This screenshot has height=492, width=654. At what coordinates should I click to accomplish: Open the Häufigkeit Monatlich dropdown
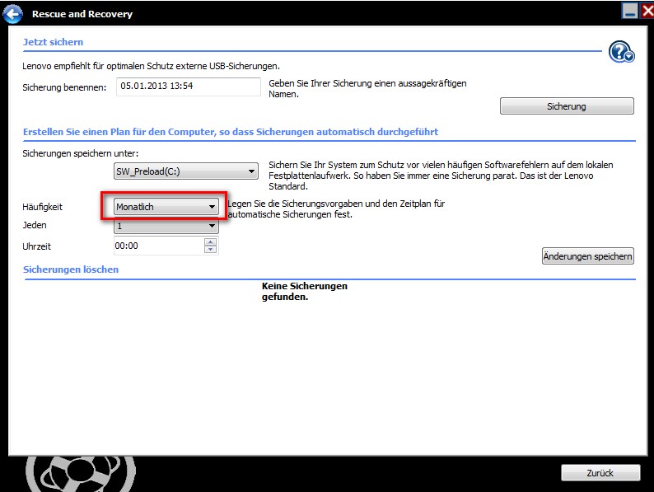point(166,207)
